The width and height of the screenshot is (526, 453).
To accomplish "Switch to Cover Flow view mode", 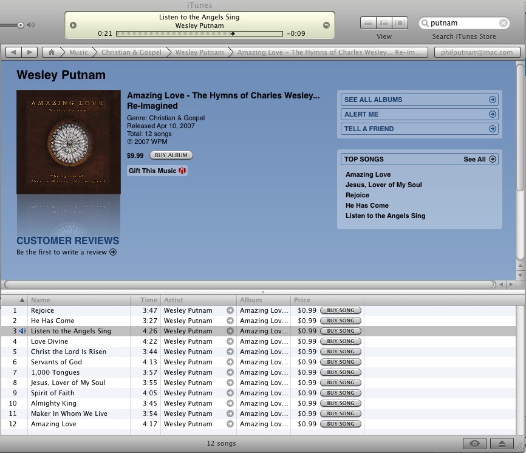I will tap(400, 23).
